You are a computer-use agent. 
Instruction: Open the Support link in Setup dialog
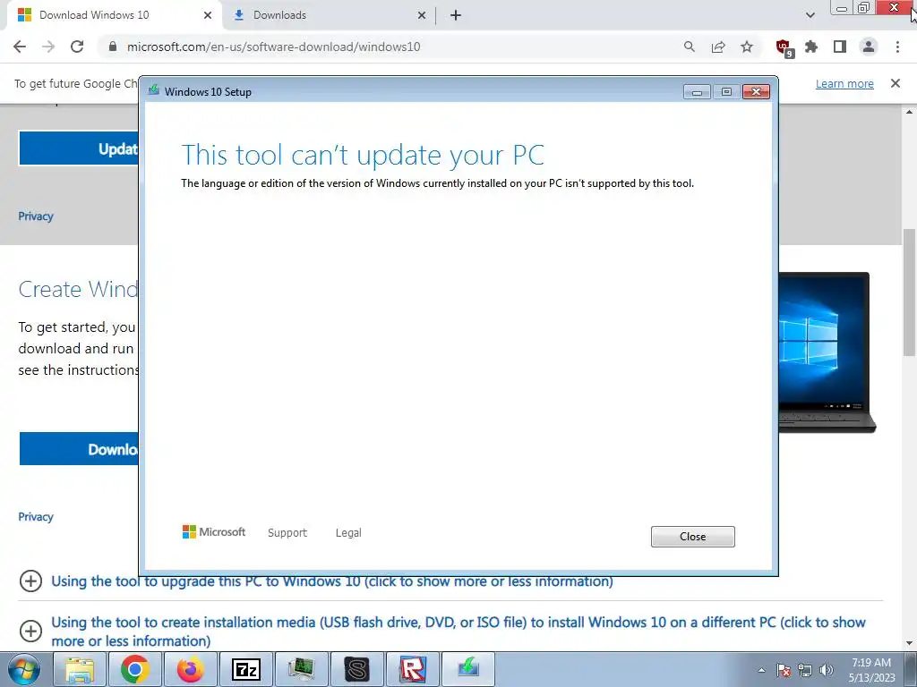(287, 533)
